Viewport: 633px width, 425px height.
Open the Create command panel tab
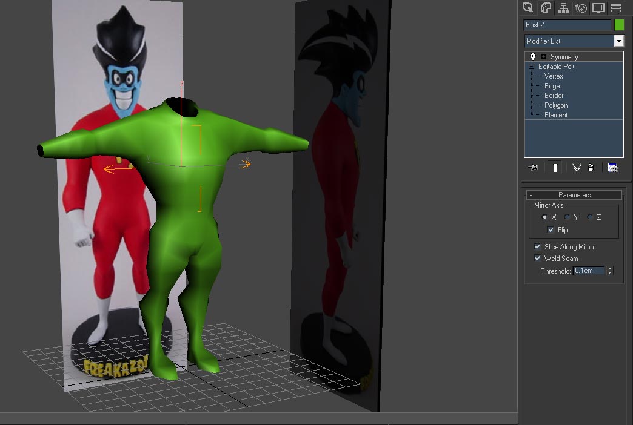click(x=528, y=8)
